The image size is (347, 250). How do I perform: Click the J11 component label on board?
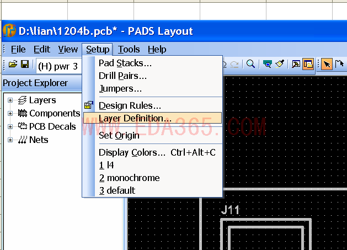pos(230,210)
